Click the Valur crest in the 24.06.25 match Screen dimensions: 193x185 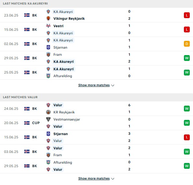coord(48,105)
